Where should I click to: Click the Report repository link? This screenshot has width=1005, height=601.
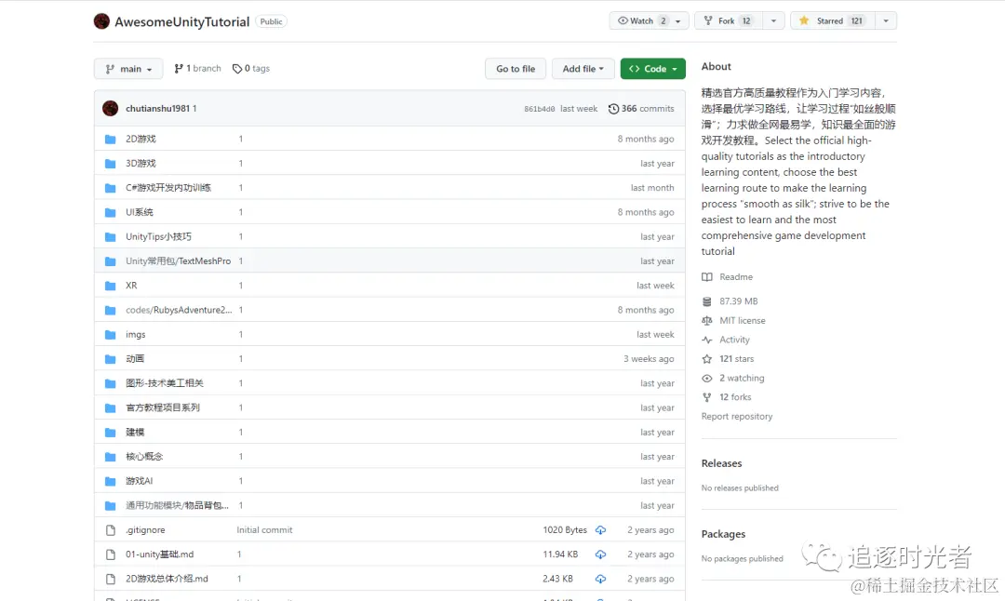coord(736,417)
